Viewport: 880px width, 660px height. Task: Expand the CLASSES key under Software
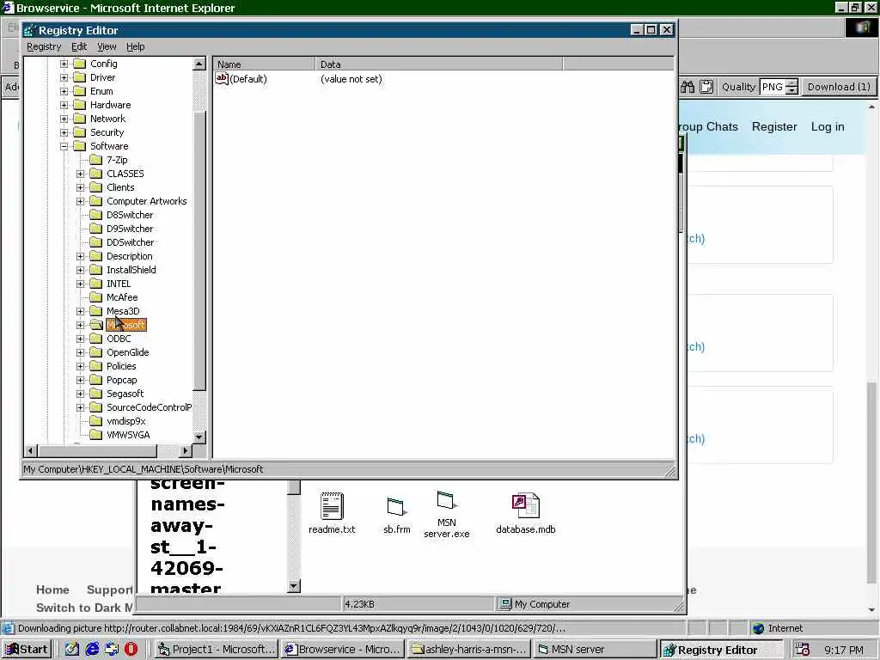point(80,174)
